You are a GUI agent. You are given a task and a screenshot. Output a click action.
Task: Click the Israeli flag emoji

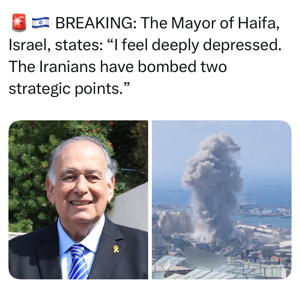(40, 23)
